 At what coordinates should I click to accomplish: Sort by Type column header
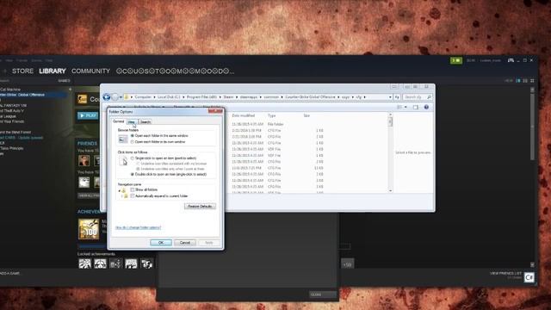coord(272,115)
